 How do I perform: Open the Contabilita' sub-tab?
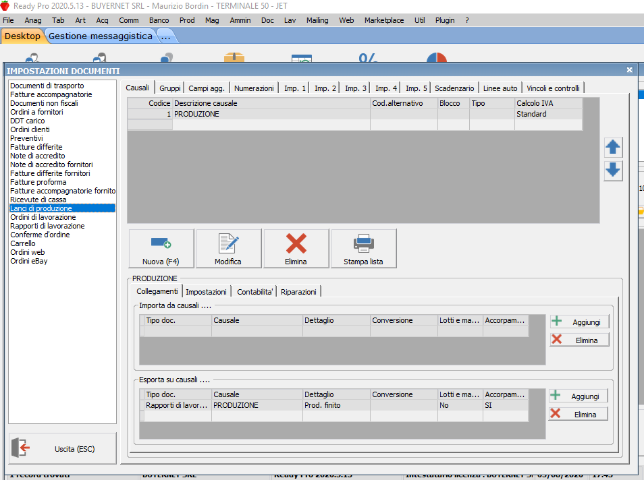click(254, 292)
